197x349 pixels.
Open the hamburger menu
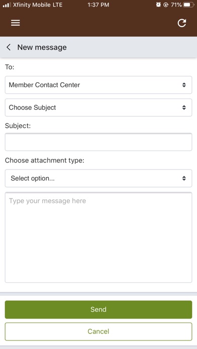[16, 23]
